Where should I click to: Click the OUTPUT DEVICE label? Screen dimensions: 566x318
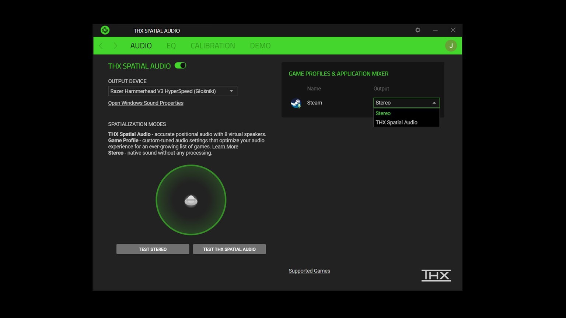pyautogui.click(x=127, y=81)
